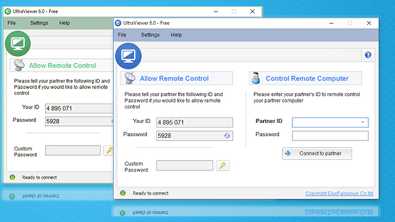This screenshot has height=222, width=395.
Task: Click the person icon beside Control Remote Computer
Action: [x=256, y=78]
